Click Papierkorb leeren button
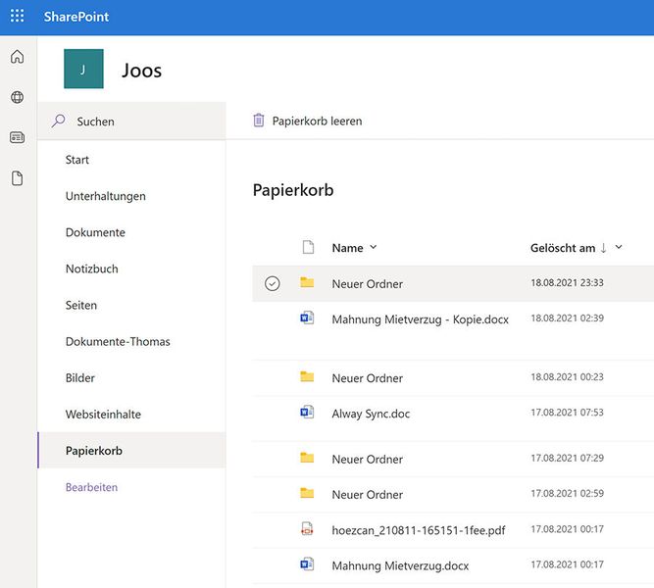The height and width of the screenshot is (588, 654). coord(308,121)
